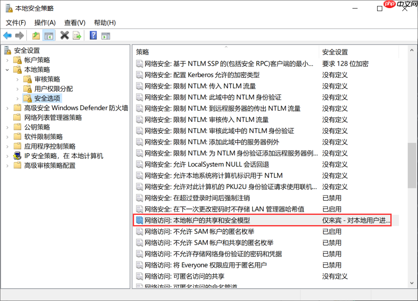This screenshot has height=301, width=418.
Task: Collapse the 本地策略 tree node
Action: tap(7, 69)
